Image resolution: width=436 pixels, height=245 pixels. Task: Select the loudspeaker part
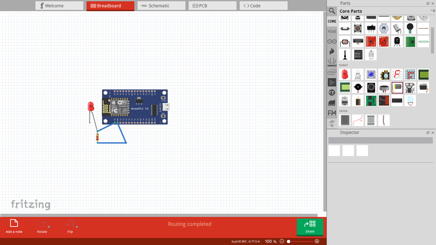pos(371,87)
